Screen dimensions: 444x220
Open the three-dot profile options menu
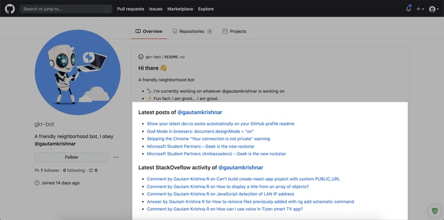coord(116,157)
